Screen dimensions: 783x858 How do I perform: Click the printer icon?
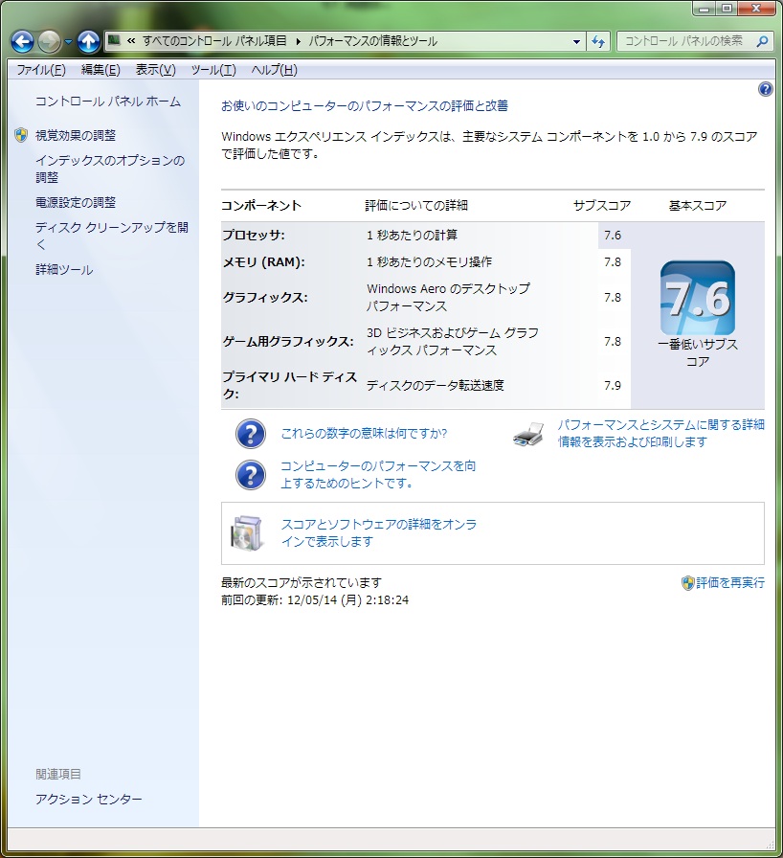528,435
